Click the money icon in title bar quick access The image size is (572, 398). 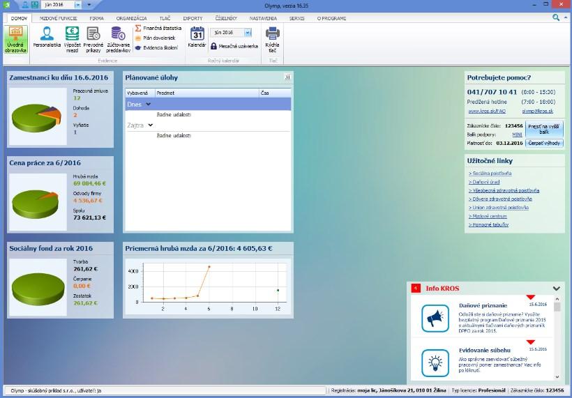coord(34,5)
